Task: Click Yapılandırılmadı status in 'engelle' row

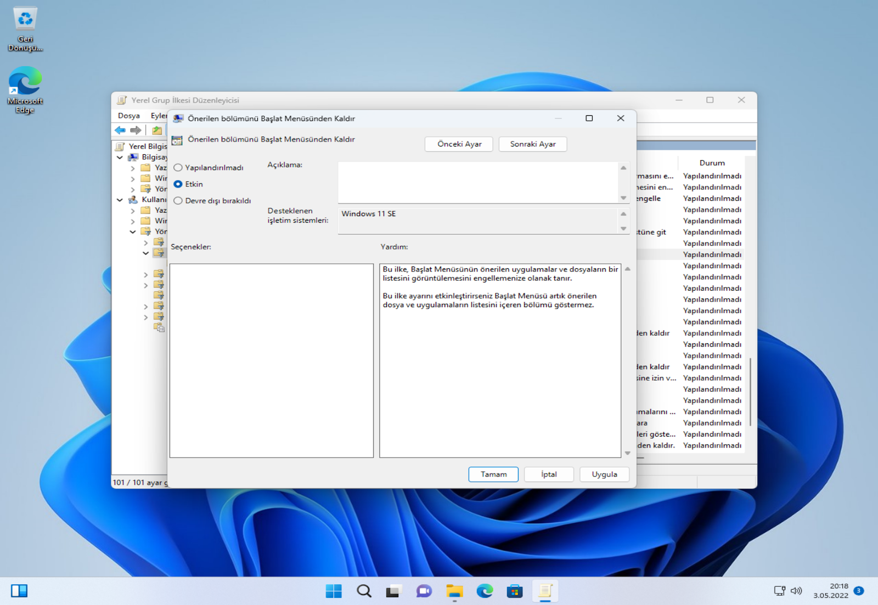Action: tap(712, 199)
